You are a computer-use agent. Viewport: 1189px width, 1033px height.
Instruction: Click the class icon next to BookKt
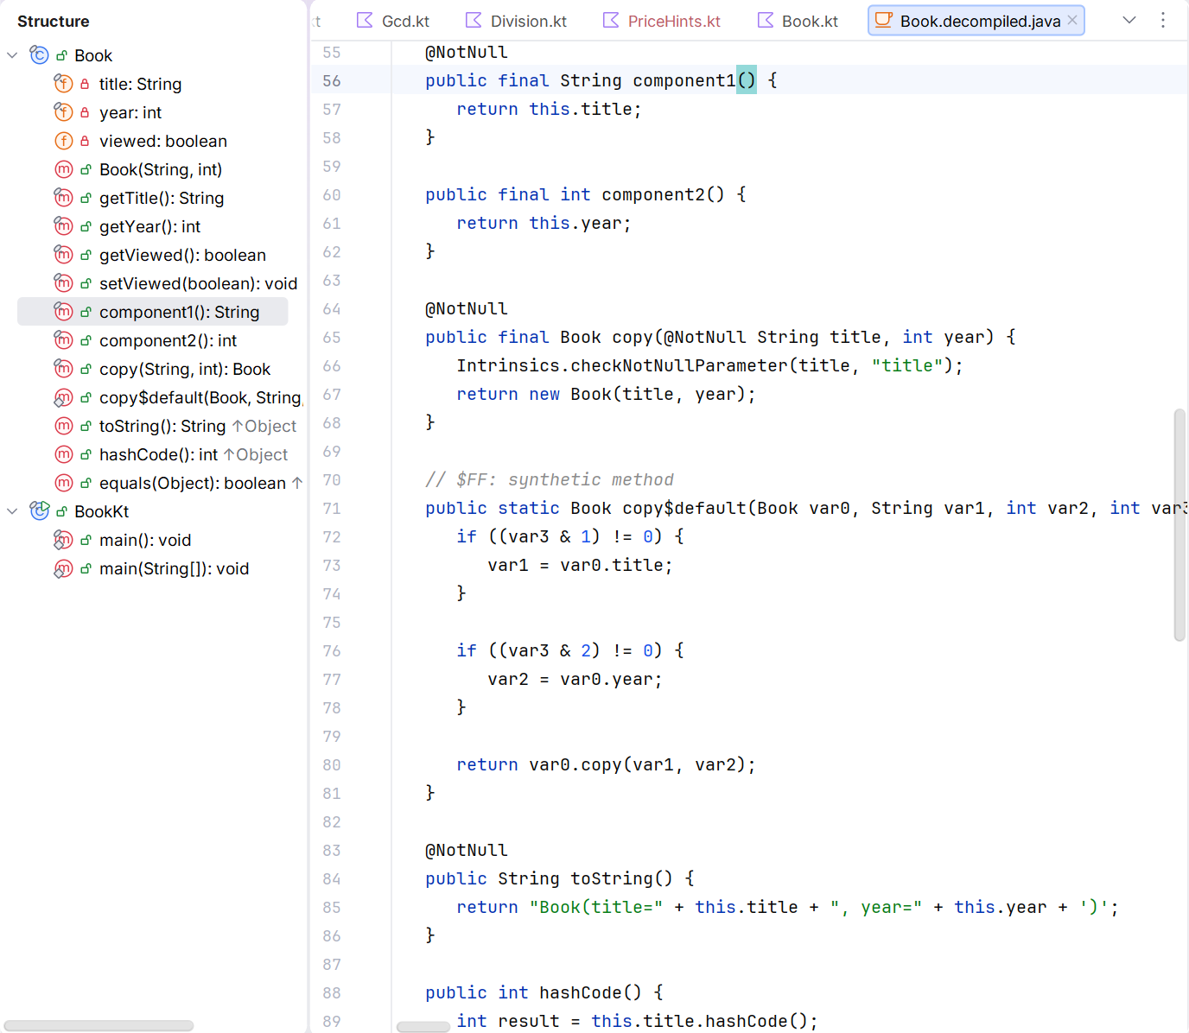point(39,511)
